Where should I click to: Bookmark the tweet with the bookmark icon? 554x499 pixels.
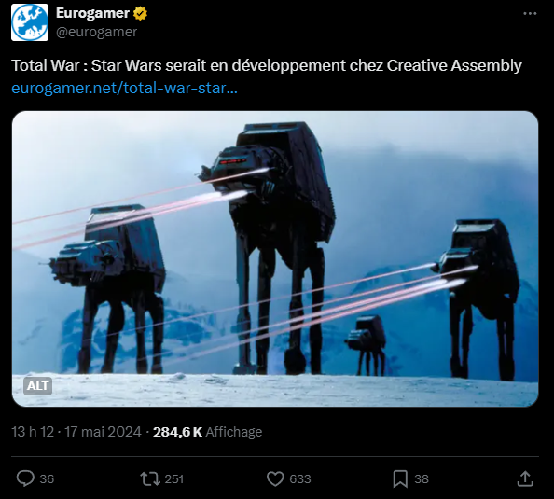[x=400, y=479]
